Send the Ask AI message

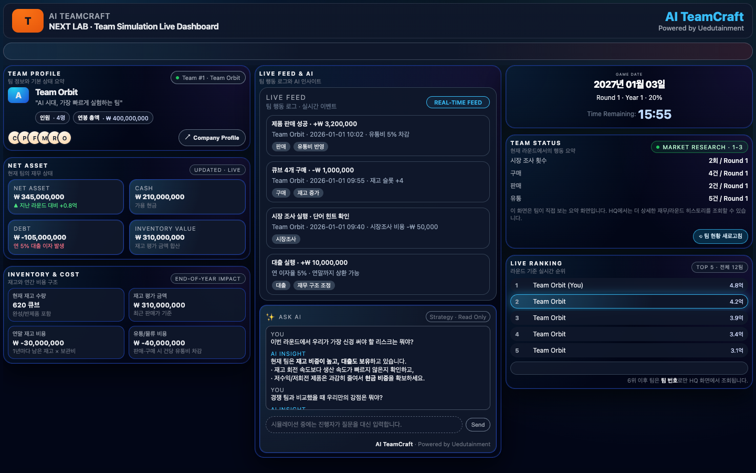[478, 425]
